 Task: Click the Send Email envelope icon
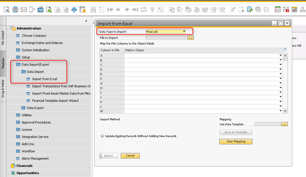pyautogui.click(x=24, y=9)
